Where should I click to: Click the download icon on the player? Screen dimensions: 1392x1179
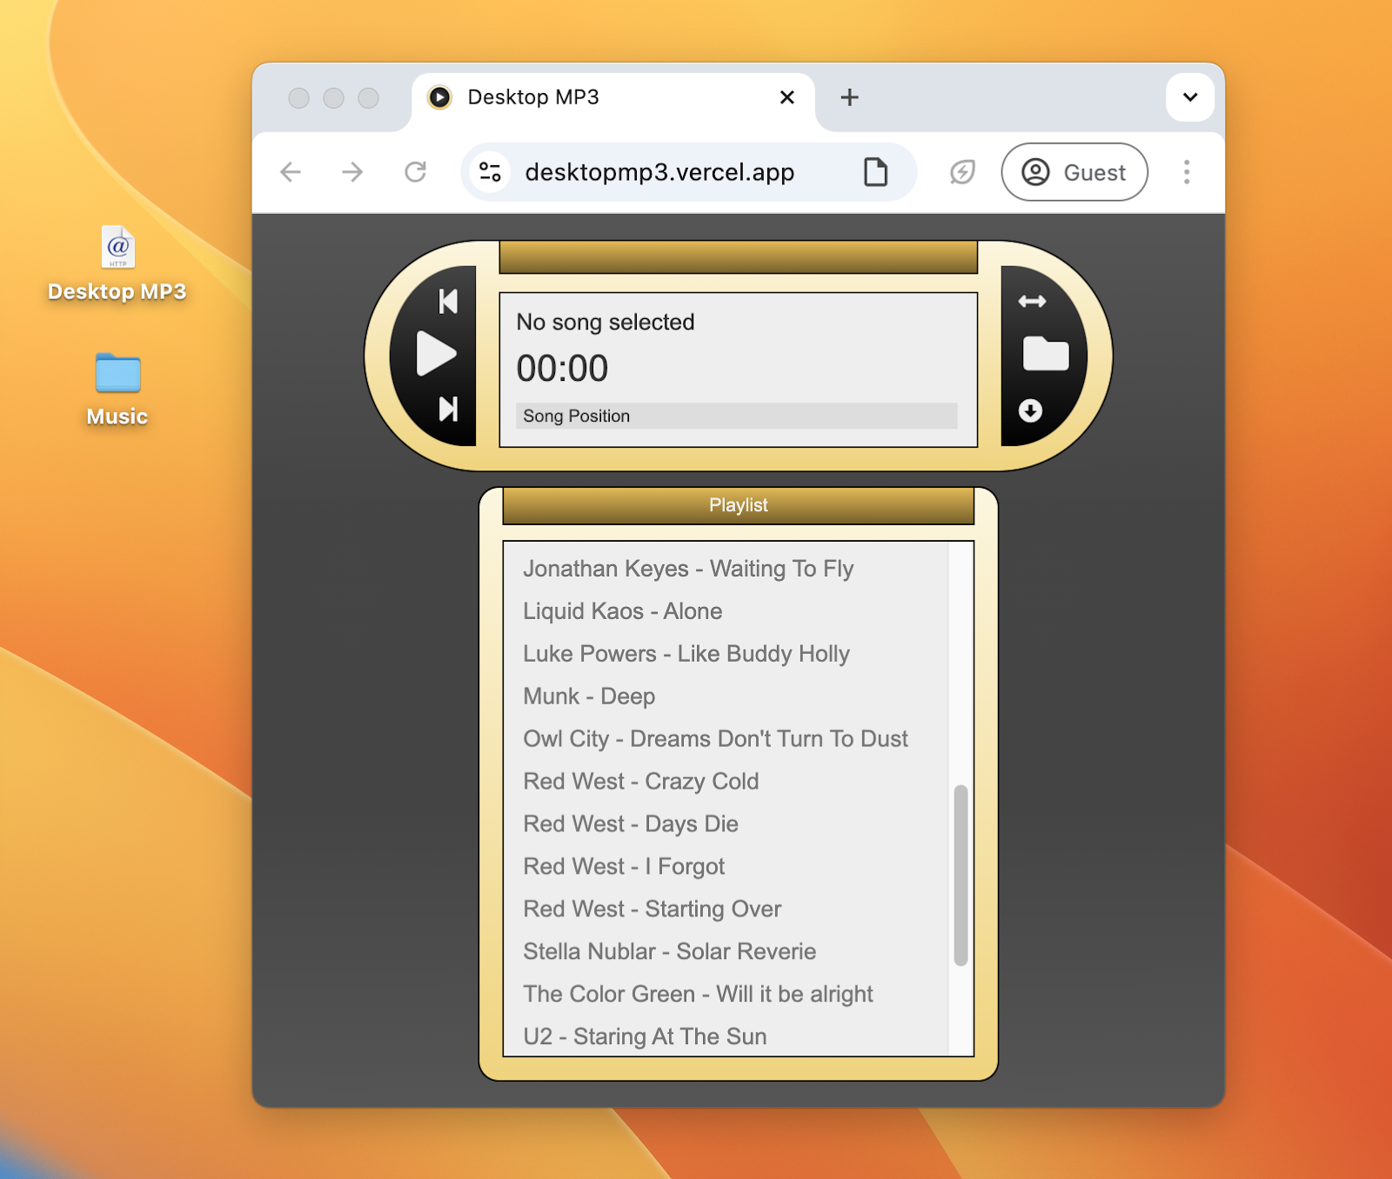(x=1031, y=412)
